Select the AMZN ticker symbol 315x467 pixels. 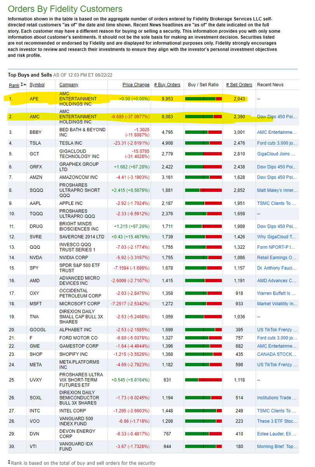tap(36, 177)
